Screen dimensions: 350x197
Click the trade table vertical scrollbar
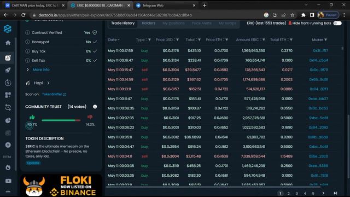click(343, 48)
